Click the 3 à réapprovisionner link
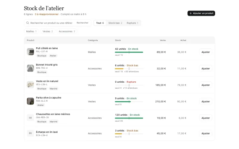Image resolution: width=239 pixels, height=149 pixels. (x=47, y=14)
